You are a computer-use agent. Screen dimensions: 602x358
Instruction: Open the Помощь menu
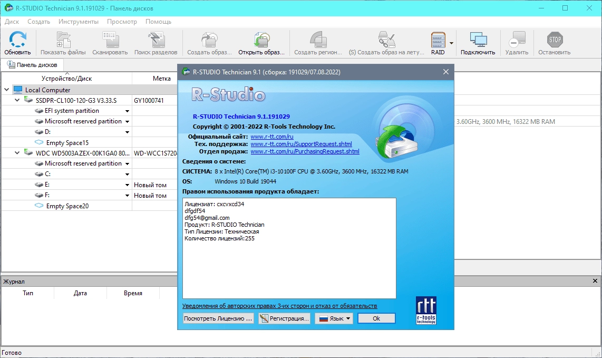click(x=158, y=22)
